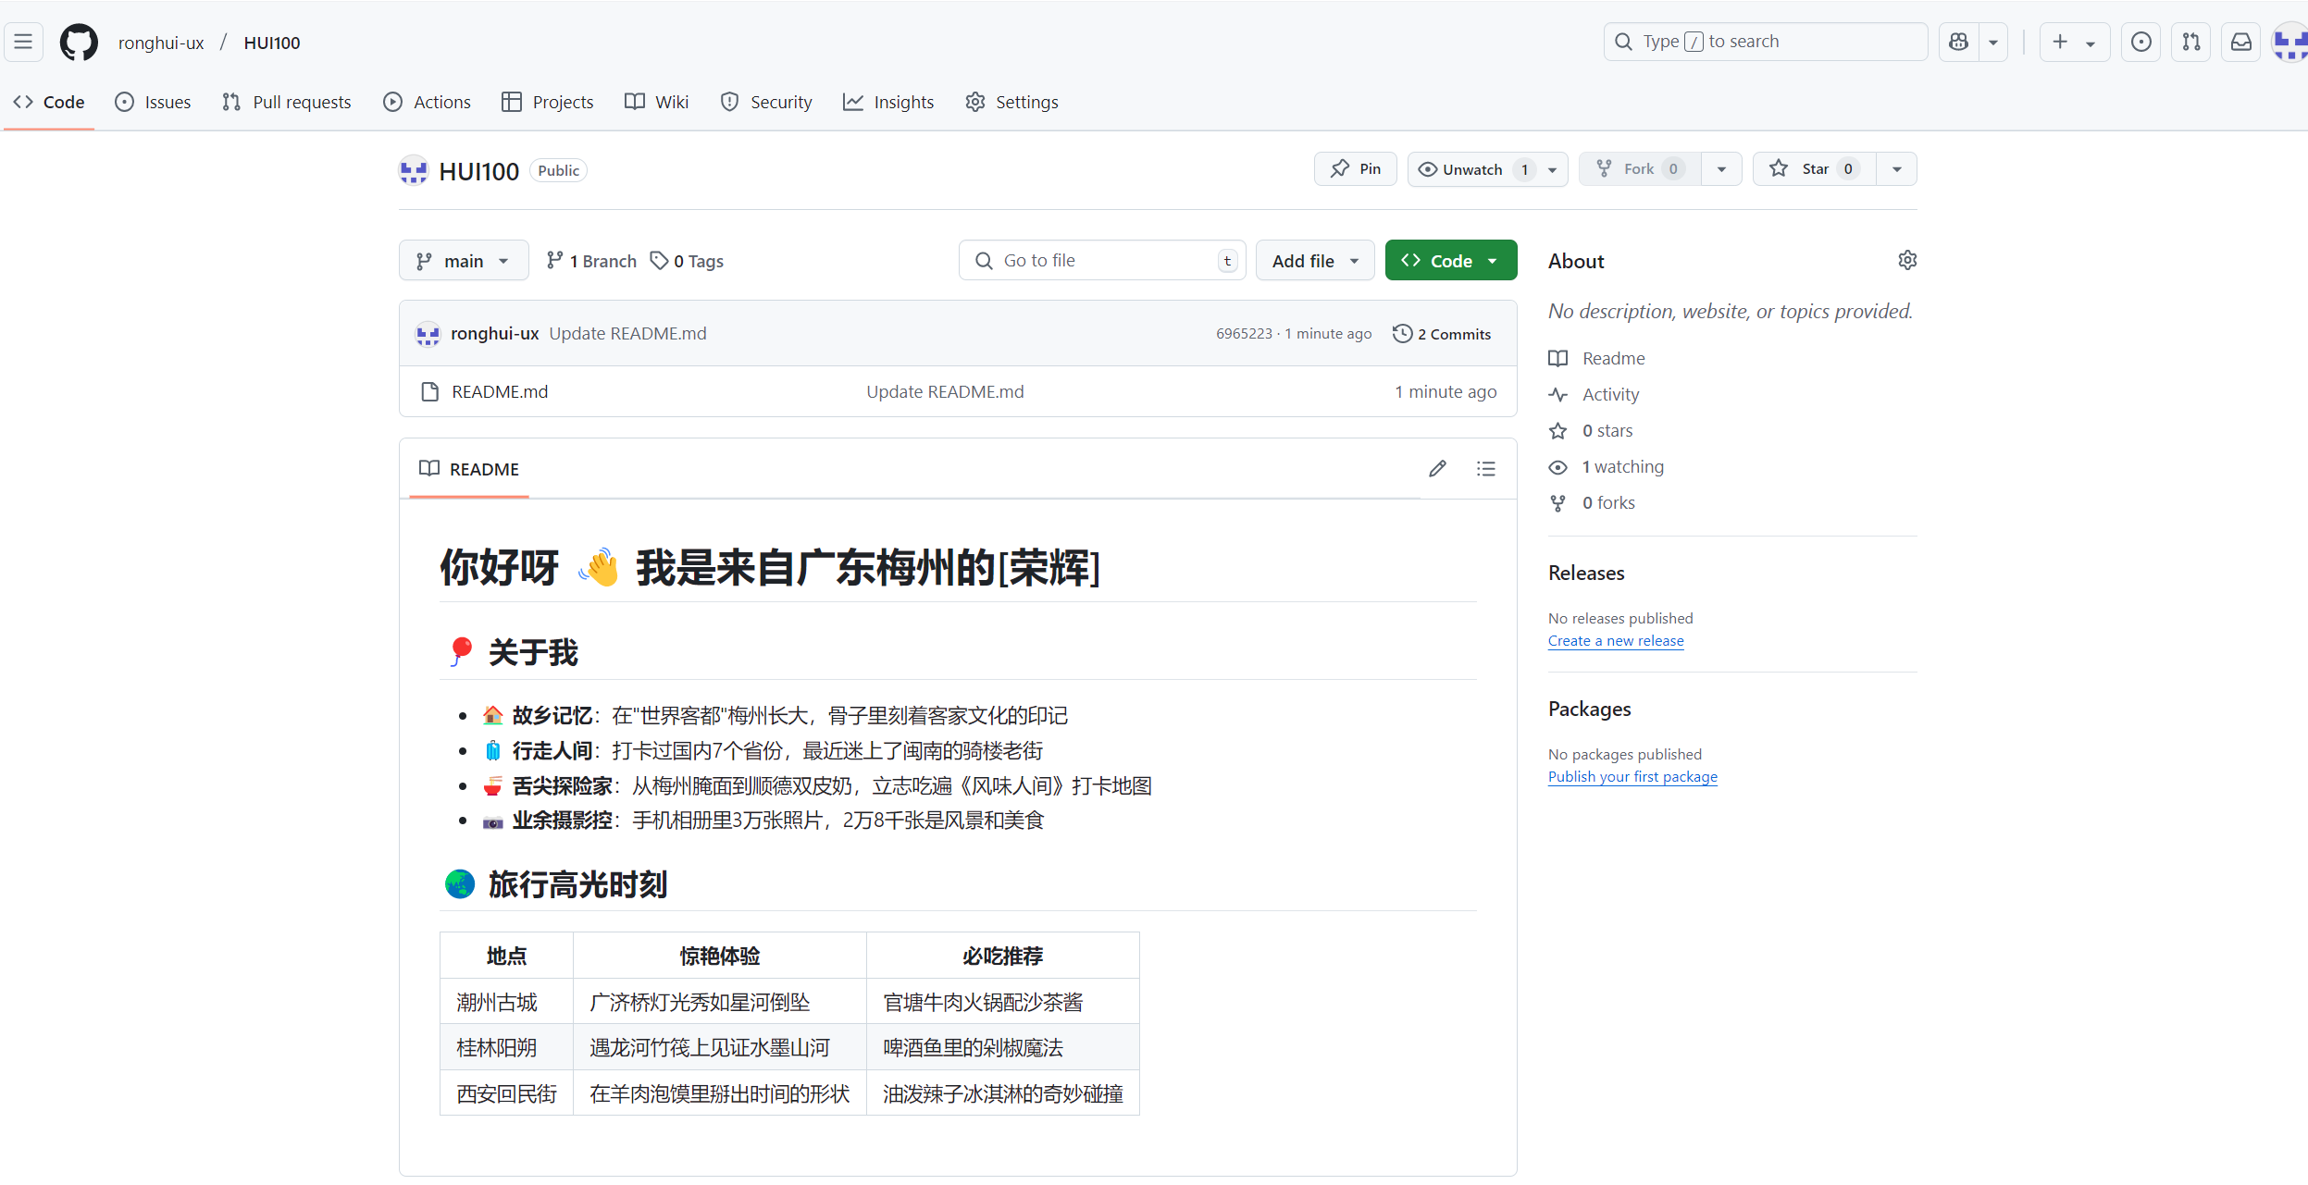Open the green Code dropdown
The height and width of the screenshot is (1185, 2308).
[x=1450, y=261]
